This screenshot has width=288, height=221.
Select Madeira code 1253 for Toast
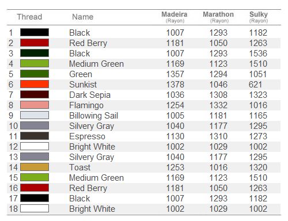click(175, 167)
